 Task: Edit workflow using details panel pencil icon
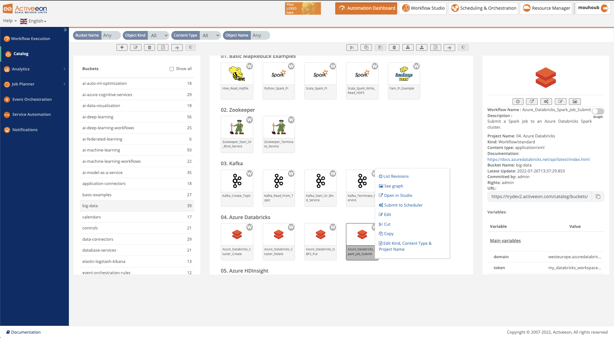pyautogui.click(x=560, y=101)
